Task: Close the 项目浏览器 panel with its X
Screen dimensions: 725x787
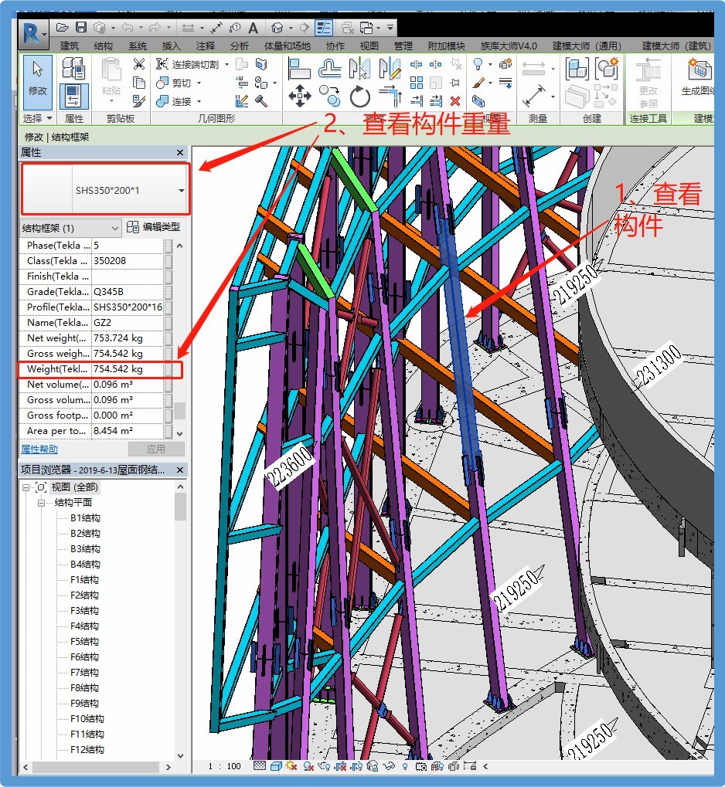Action: (180, 470)
